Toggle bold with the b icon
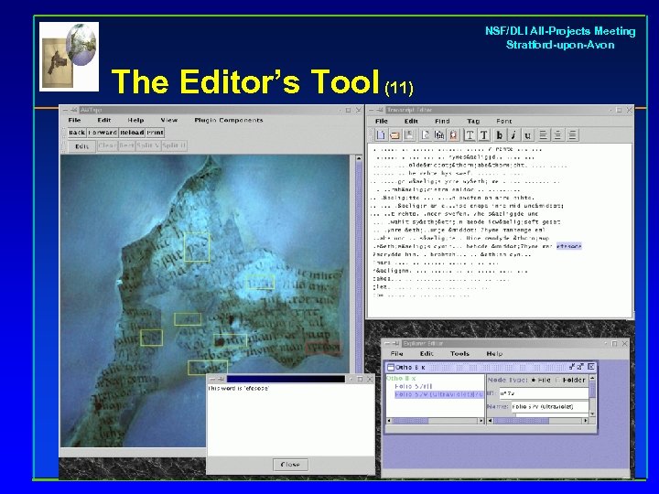The image size is (659, 494). coord(500,134)
